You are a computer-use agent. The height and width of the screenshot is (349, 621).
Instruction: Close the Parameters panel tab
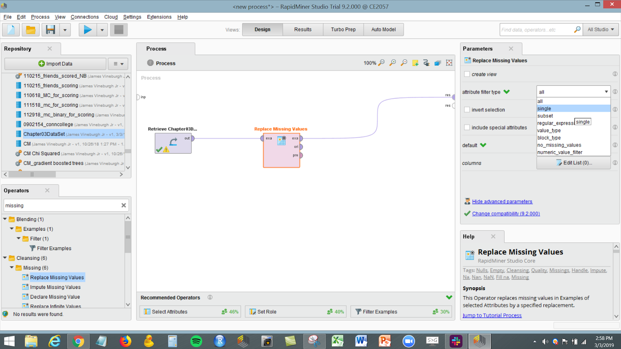(511, 48)
